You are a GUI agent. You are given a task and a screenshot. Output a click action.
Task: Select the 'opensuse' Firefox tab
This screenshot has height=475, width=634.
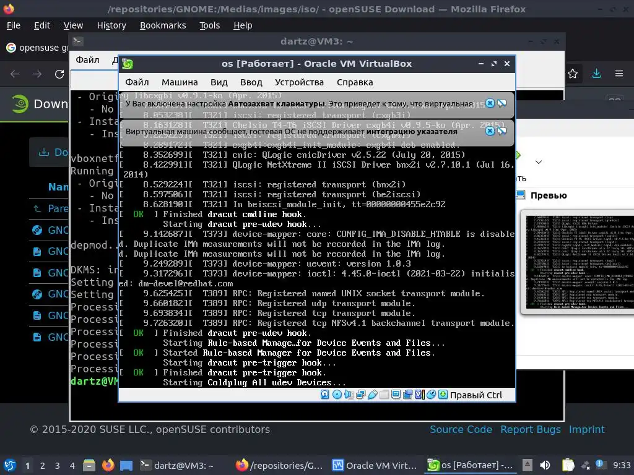click(37, 48)
